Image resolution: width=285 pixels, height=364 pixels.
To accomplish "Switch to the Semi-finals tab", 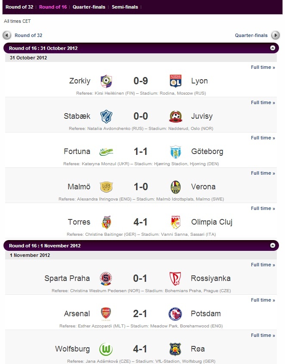I will click(x=125, y=7).
